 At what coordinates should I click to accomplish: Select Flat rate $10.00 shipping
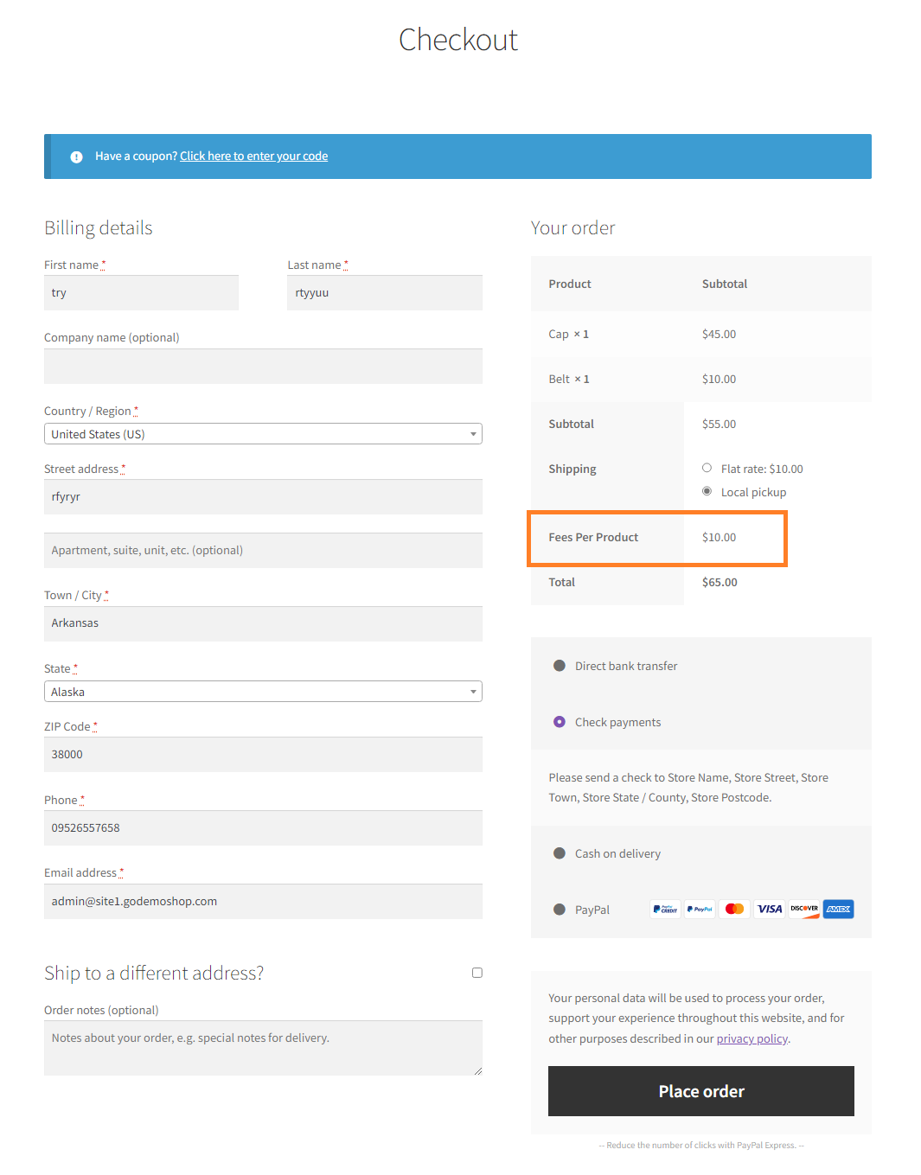pyautogui.click(x=707, y=468)
